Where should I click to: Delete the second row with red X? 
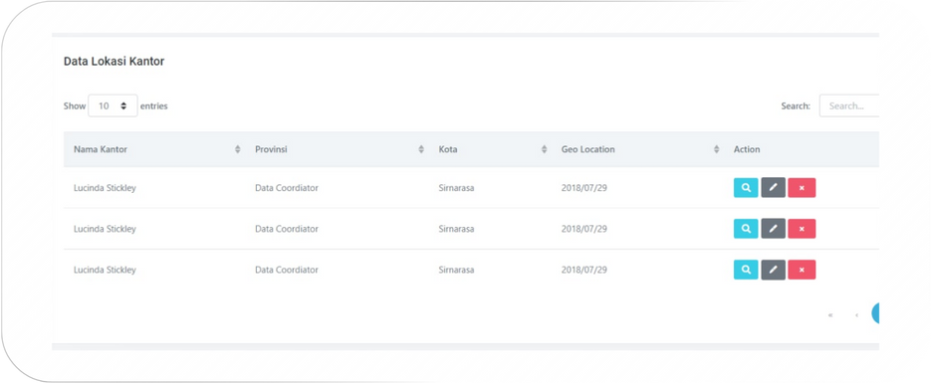tap(802, 228)
